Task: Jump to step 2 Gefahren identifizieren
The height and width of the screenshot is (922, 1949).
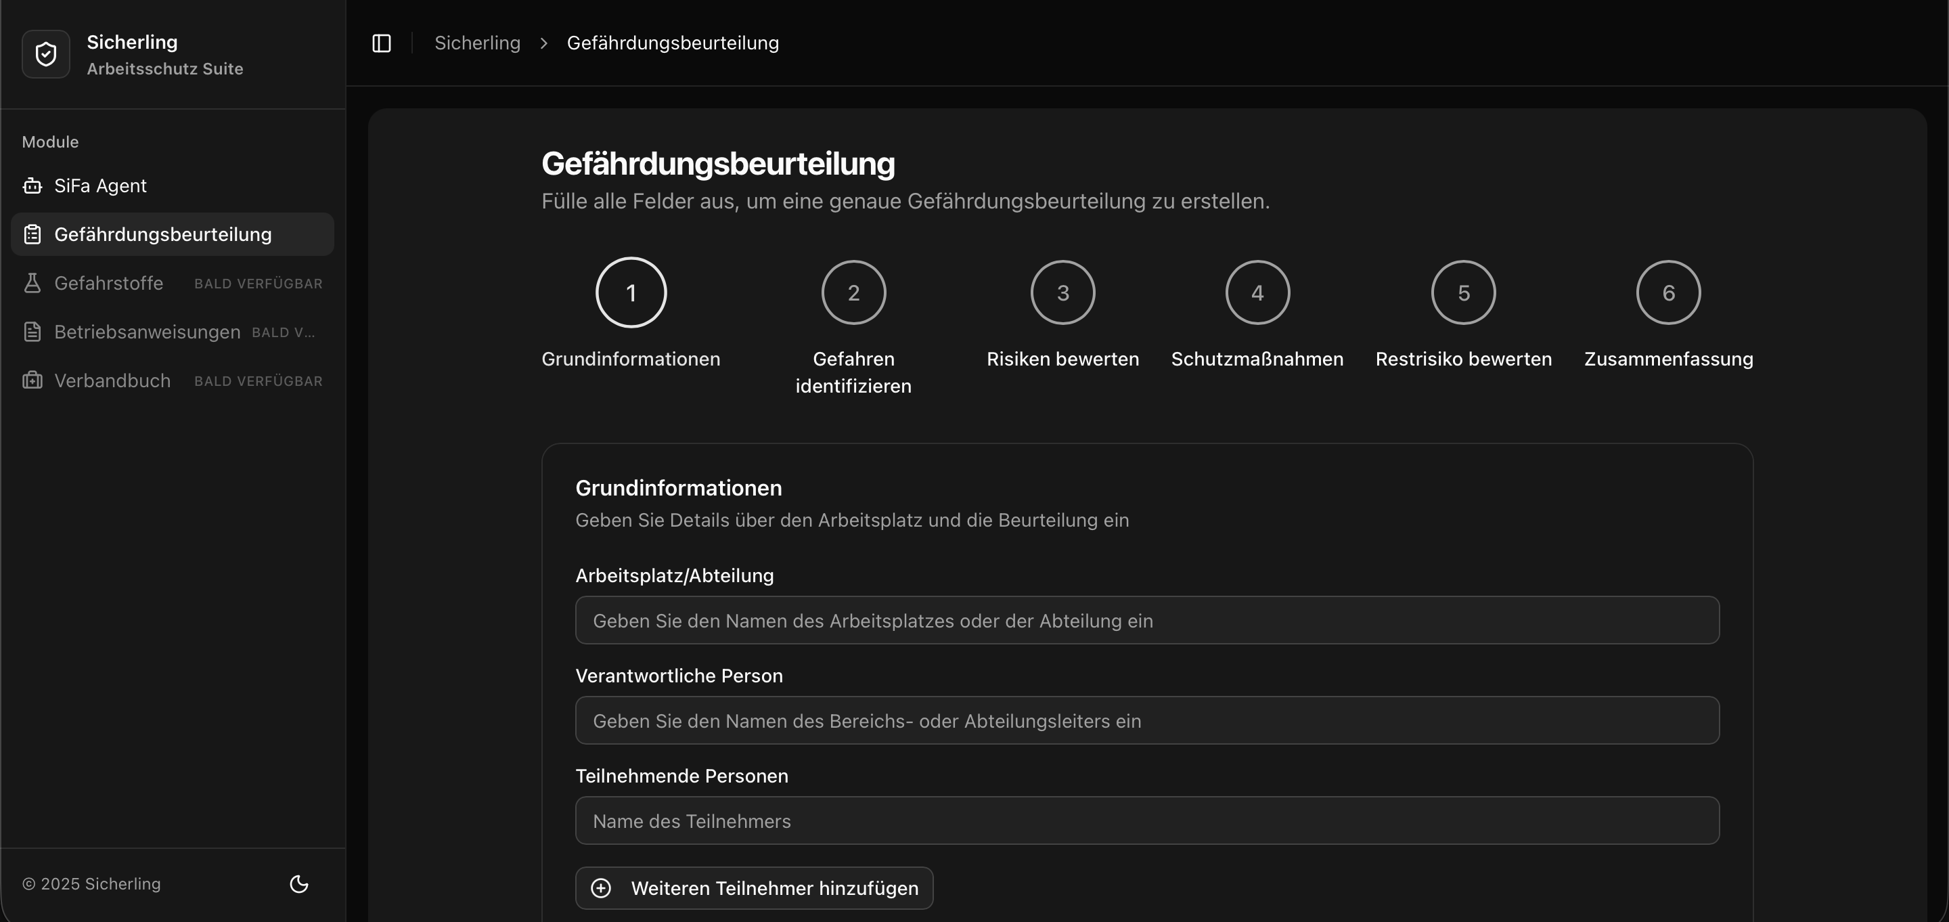Action: (853, 293)
